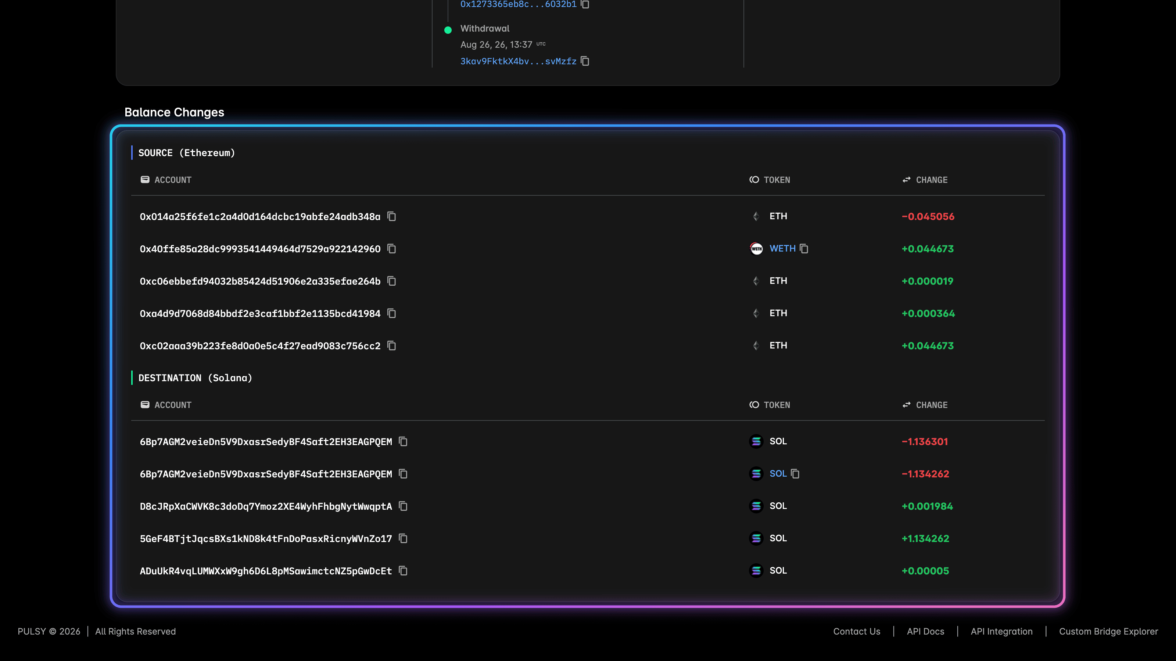The image size is (1176, 661).
Task: Click the green Withdrawal status dot
Action: click(448, 30)
